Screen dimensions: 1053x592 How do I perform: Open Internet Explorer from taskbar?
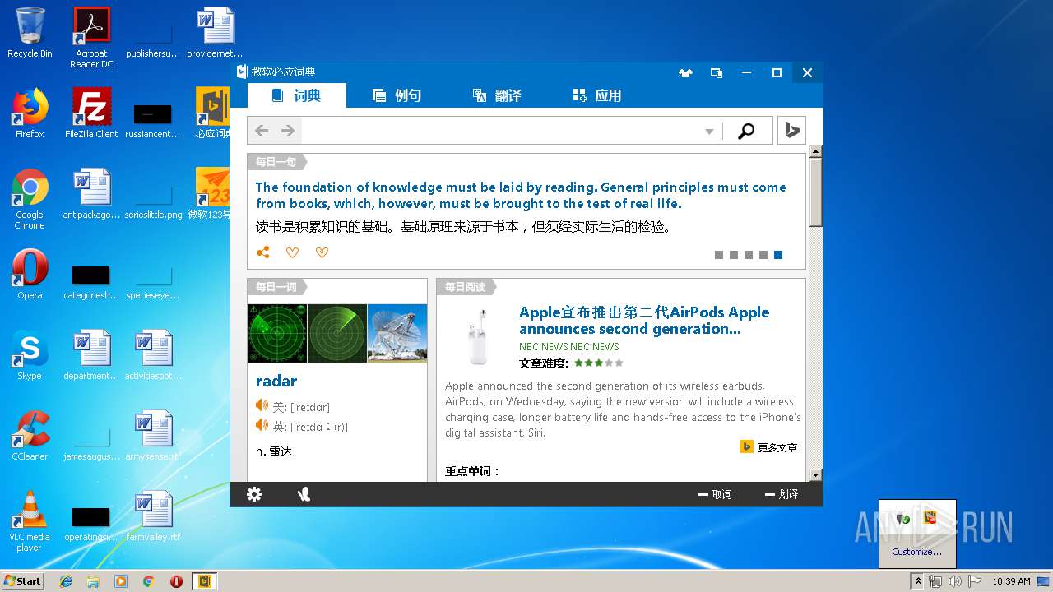click(66, 581)
